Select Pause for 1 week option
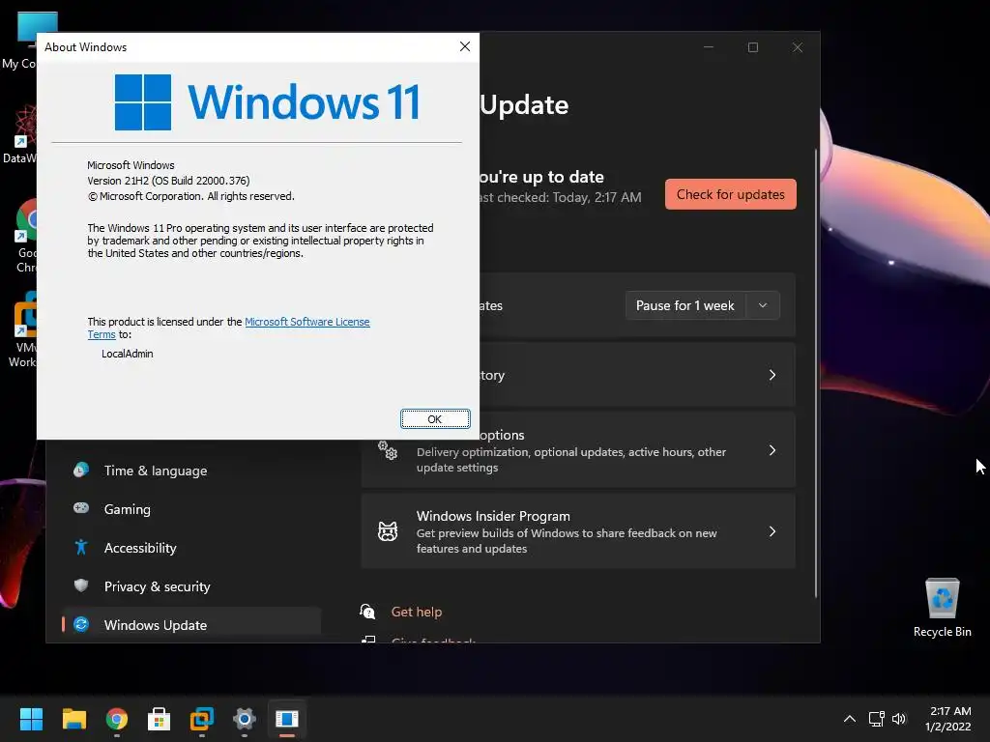The image size is (990, 742). [685, 305]
